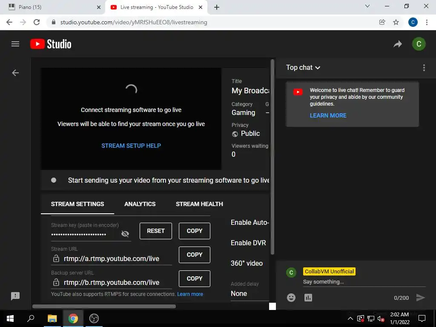
Task: Click the My Broadcast title text
Action: (x=250, y=91)
